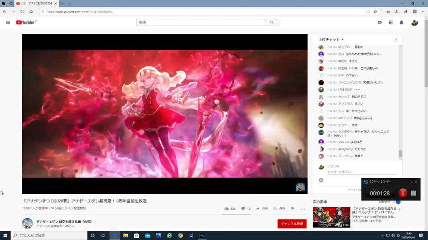Share the video via 共有
428x240 pixels.
pos(262,209)
